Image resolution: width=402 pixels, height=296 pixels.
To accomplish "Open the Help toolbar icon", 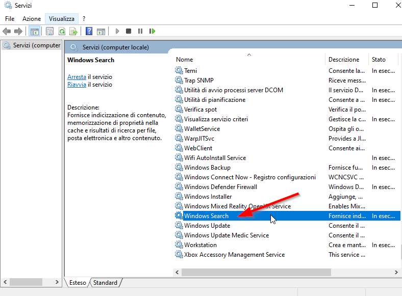I will pyautogui.click(x=89, y=31).
